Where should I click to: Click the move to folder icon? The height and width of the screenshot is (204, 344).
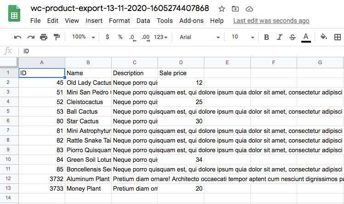pos(235,9)
